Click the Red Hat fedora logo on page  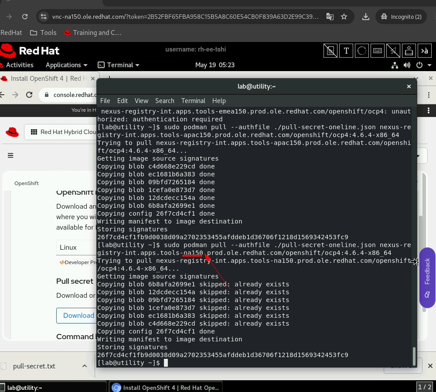(x=12, y=132)
